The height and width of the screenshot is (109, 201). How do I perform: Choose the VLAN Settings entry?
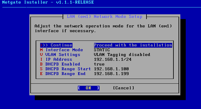point(60,55)
